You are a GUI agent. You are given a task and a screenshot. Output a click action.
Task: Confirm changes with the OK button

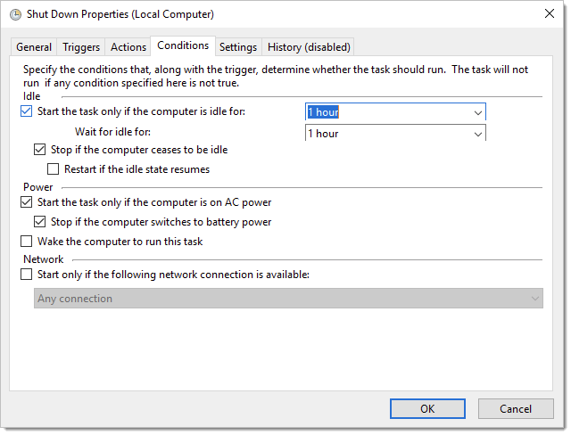[x=427, y=409]
